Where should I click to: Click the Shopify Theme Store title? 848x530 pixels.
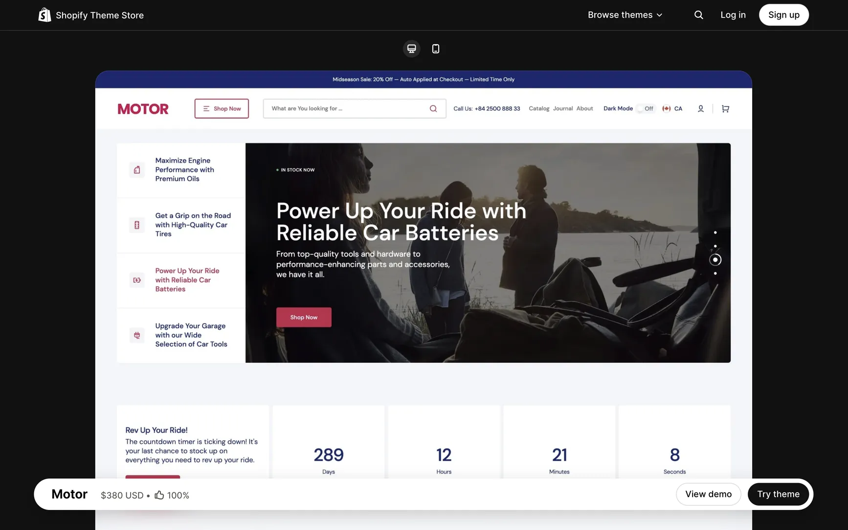pos(100,15)
